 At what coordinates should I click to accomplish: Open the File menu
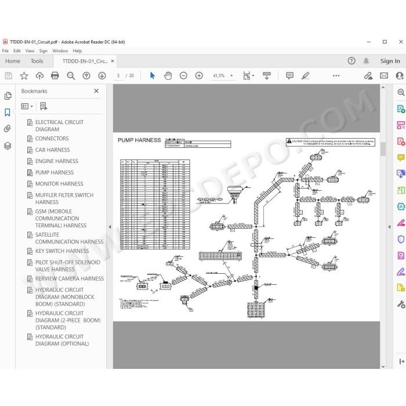[x=5, y=51]
